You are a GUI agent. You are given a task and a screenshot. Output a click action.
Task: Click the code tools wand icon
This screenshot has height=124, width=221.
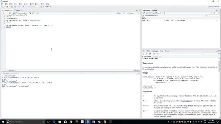pos(33,13)
